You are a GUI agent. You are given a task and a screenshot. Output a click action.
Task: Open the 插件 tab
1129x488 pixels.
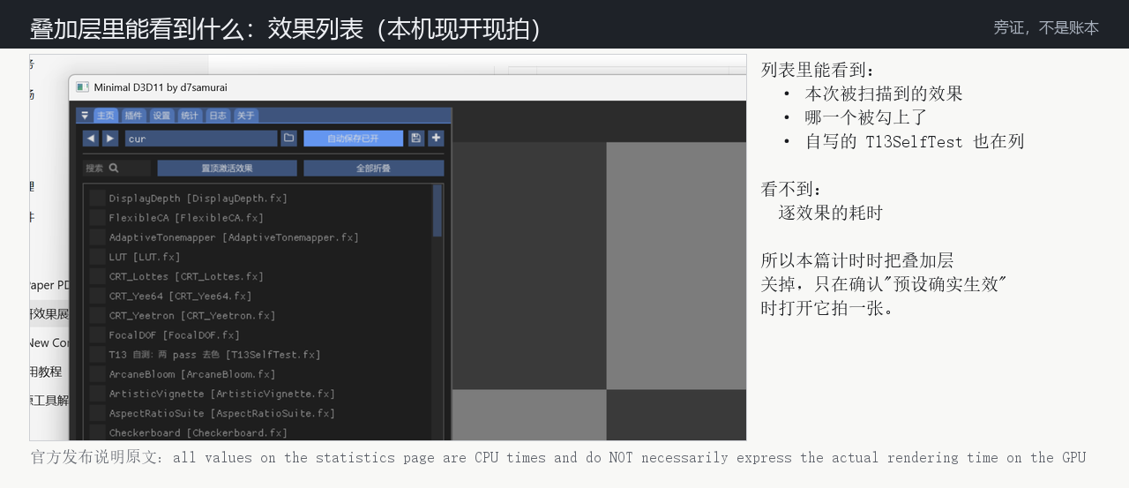(x=133, y=116)
